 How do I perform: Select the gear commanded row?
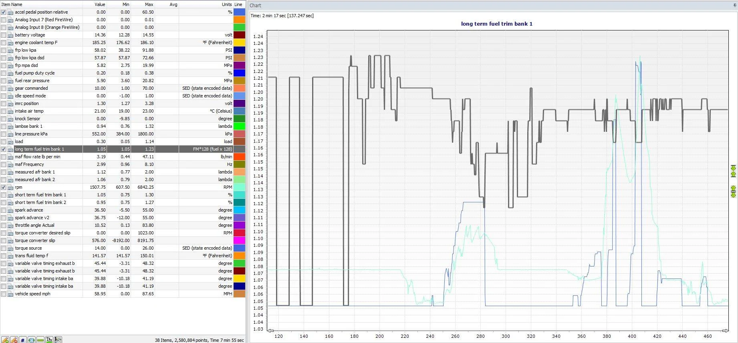(123, 88)
